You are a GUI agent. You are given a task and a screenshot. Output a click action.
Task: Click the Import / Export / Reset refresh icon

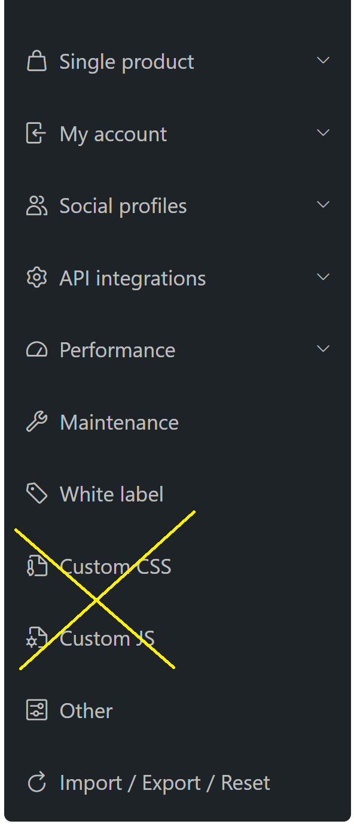(x=37, y=783)
